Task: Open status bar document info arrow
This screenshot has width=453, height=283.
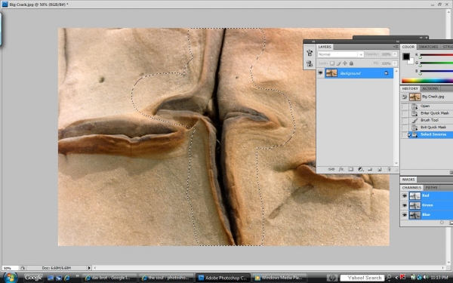Action: tap(89, 268)
